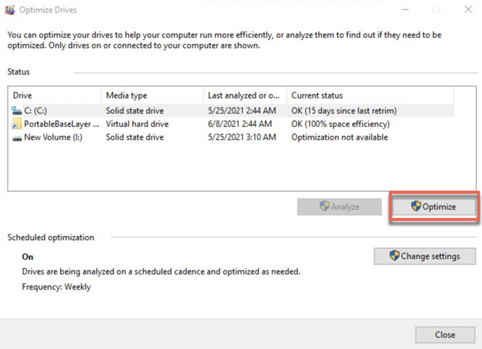482x349 pixels.
Task: Select the PortableBaseLayer drive icon
Action: pos(17,124)
